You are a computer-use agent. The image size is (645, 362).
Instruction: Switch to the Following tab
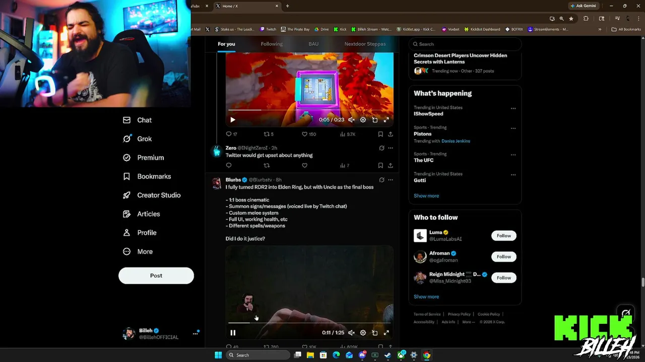[x=272, y=44]
